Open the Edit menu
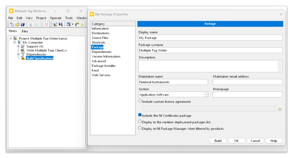This screenshot has width=293, height=158. coord(19,18)
